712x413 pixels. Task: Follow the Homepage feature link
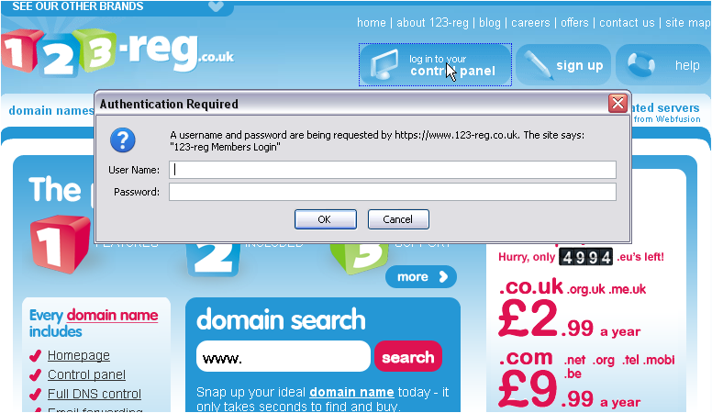[x=79, y=355]
